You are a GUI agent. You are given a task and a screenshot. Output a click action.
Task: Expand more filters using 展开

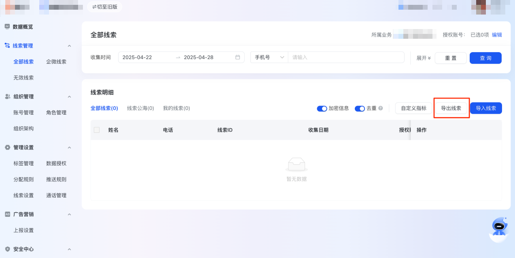[423, 57]
